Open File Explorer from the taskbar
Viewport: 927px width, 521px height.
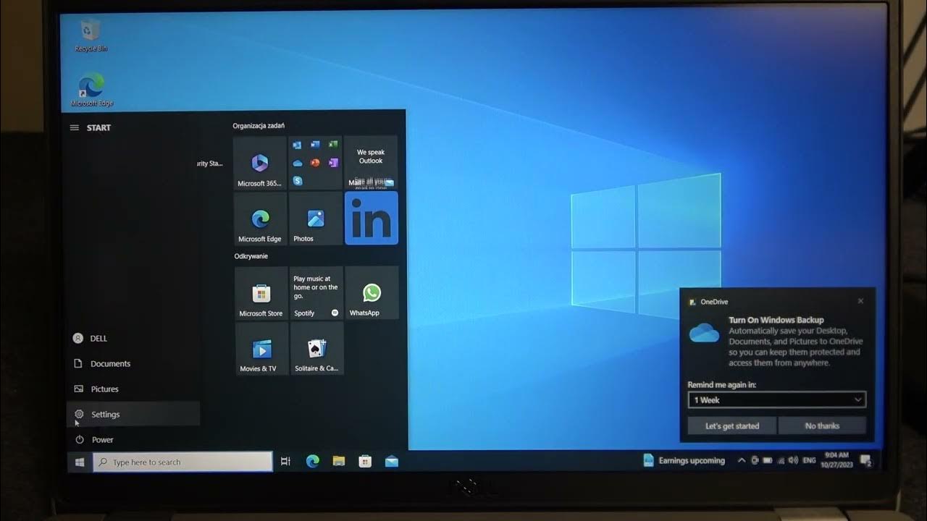click(338, 462)
